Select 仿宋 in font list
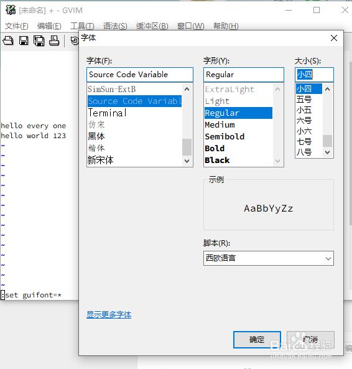Screen dimensions: 352x369 coord(134,124)
